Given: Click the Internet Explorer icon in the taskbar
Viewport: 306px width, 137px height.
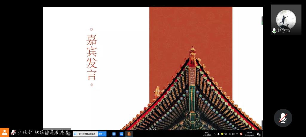Looking at the screenshot, I should point(75,134).
